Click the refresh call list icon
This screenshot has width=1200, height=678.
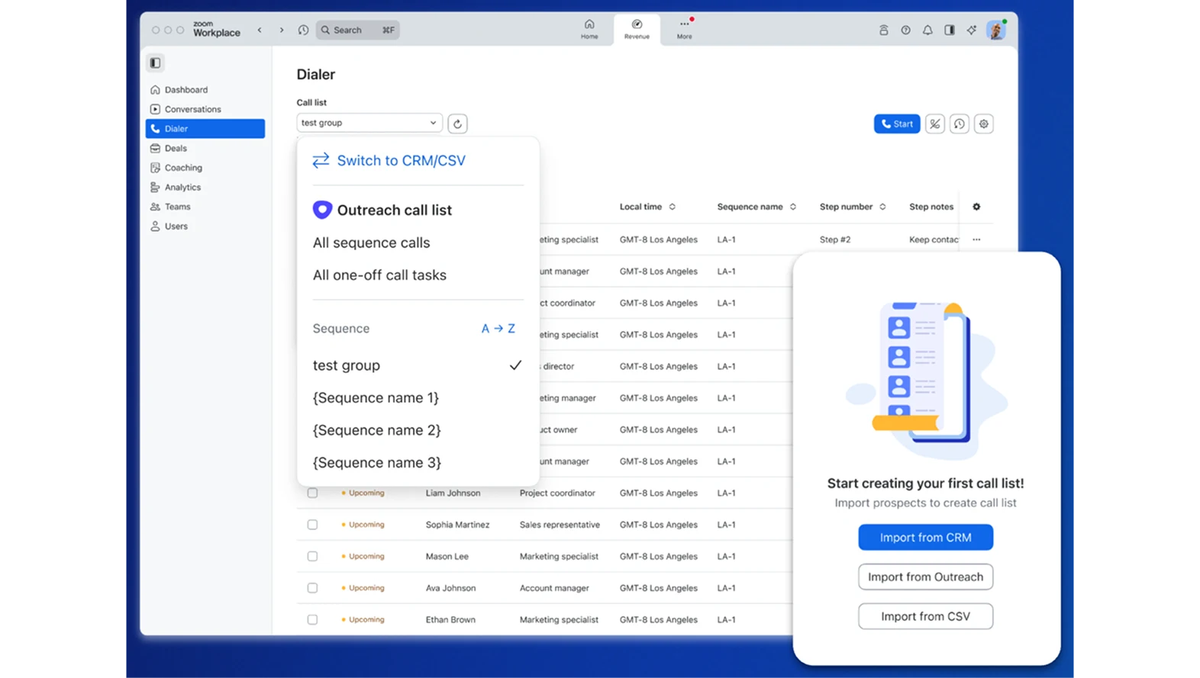pos(457,124)
